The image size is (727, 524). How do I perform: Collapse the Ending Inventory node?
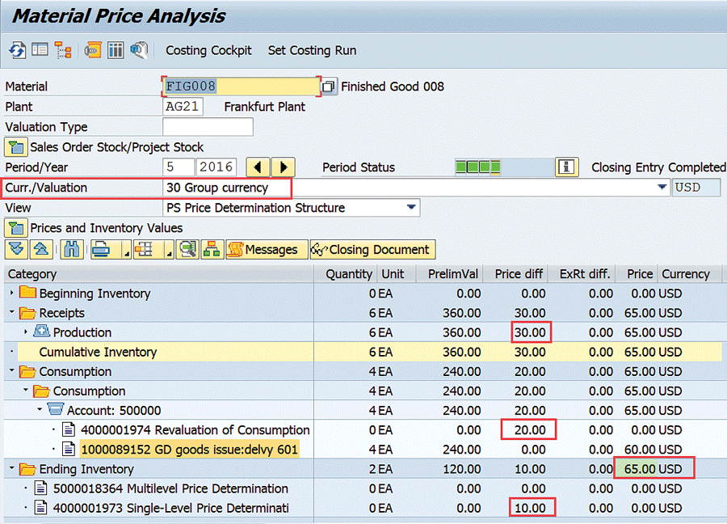(x=11, y=469)
